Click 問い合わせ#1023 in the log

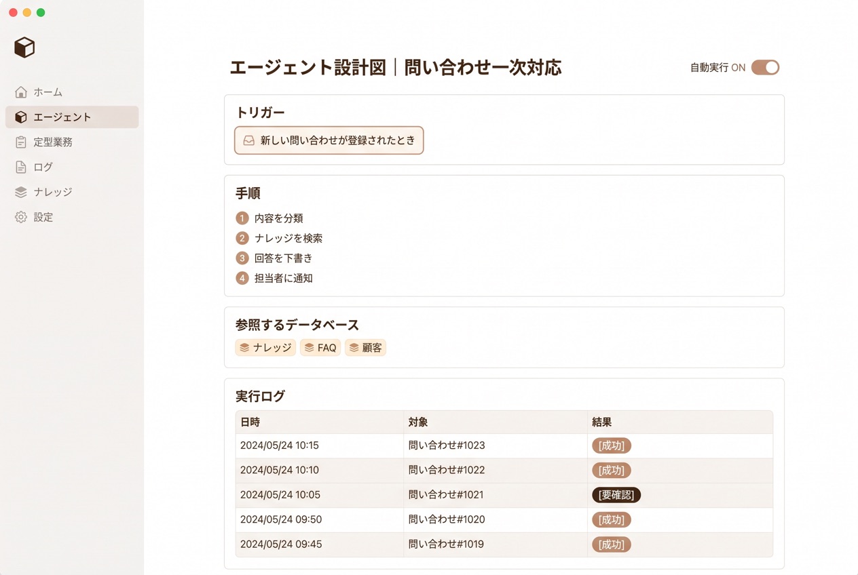tap(447, 445)
